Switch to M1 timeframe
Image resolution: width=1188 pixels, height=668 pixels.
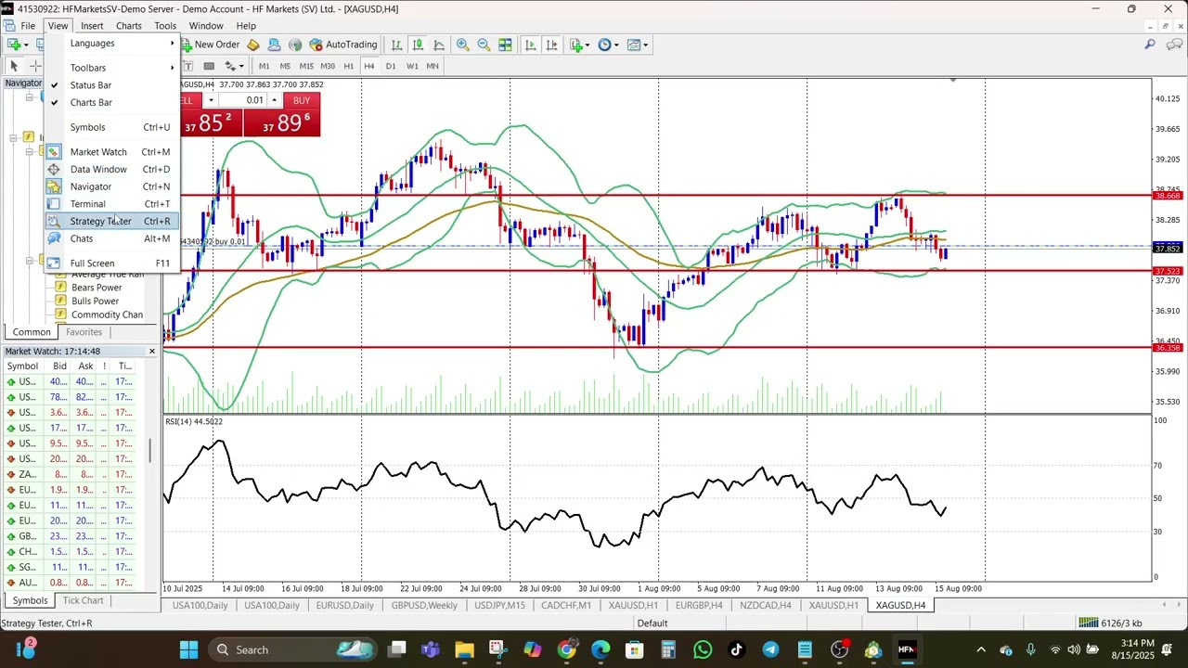point(265,66)
